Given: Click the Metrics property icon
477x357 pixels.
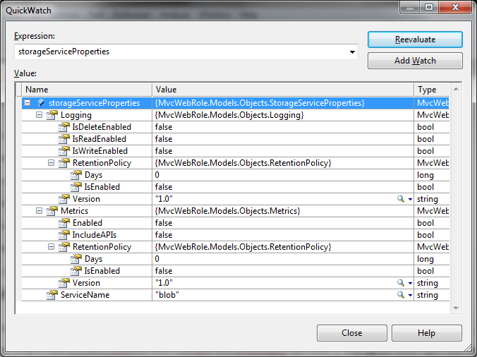Looking at the screenshot, I should 52,211.
